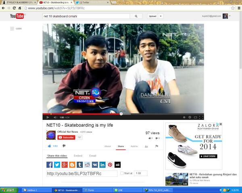242x193 pixels.
Task: Share to Pinterest
Action: [110, 165]
